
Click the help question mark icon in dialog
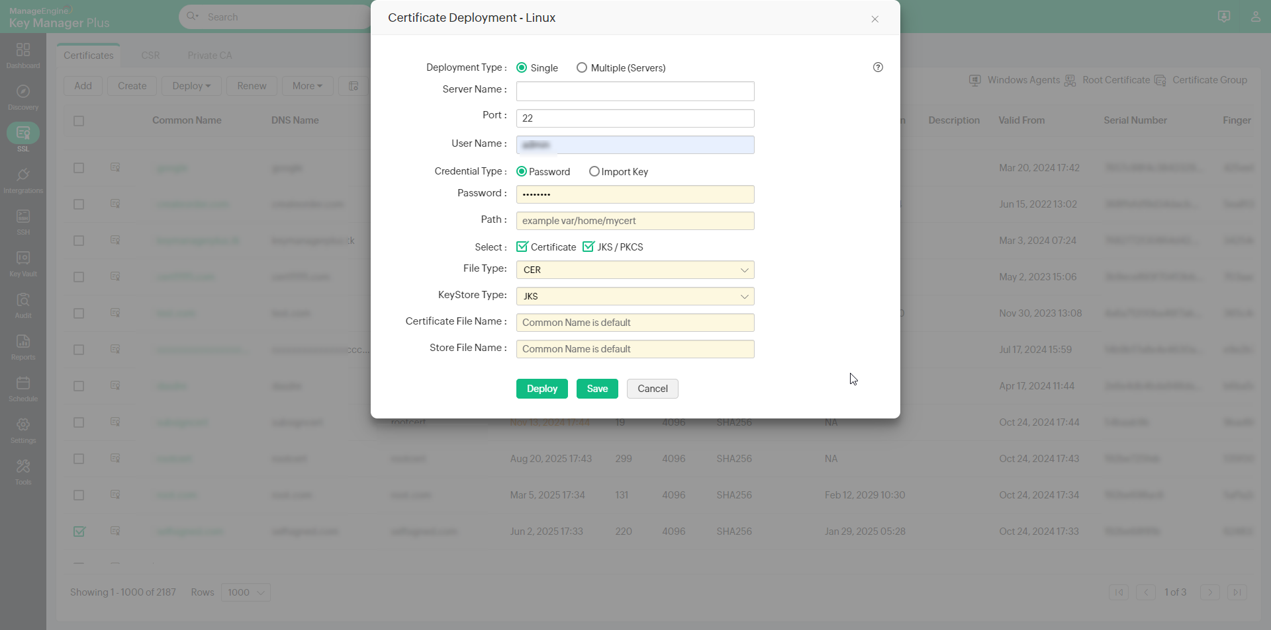point(878,67)
